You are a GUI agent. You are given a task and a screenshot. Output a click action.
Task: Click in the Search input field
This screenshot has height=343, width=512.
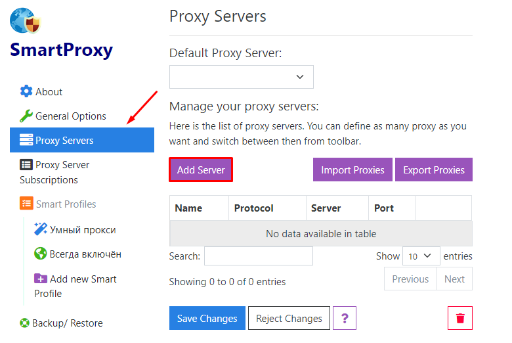click(258, 256)
